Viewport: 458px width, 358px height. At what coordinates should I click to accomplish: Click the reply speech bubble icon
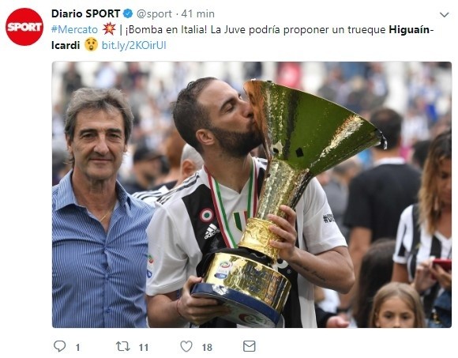pyautogui.click(x=59, y=346)
